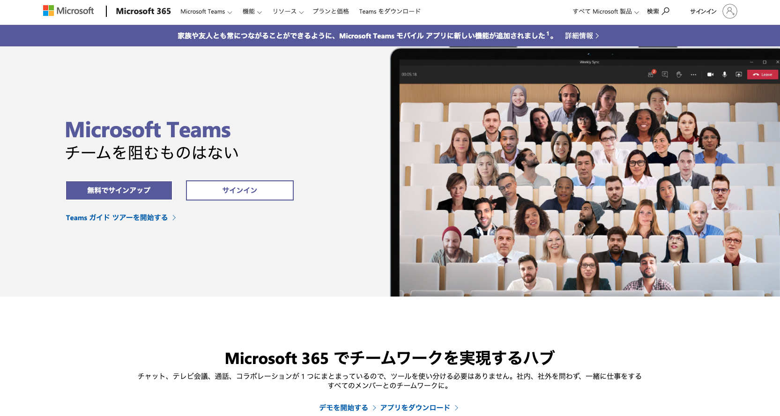This screenshot has width=780, height=416.
Task: Click the purple banner announcement text
Action: click(x=366, y=36)
